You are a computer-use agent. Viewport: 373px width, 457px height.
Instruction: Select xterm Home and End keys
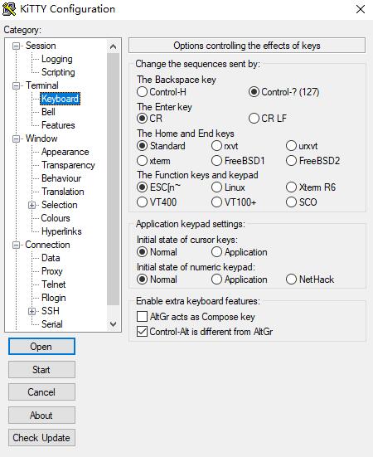(x=142, y=161)
